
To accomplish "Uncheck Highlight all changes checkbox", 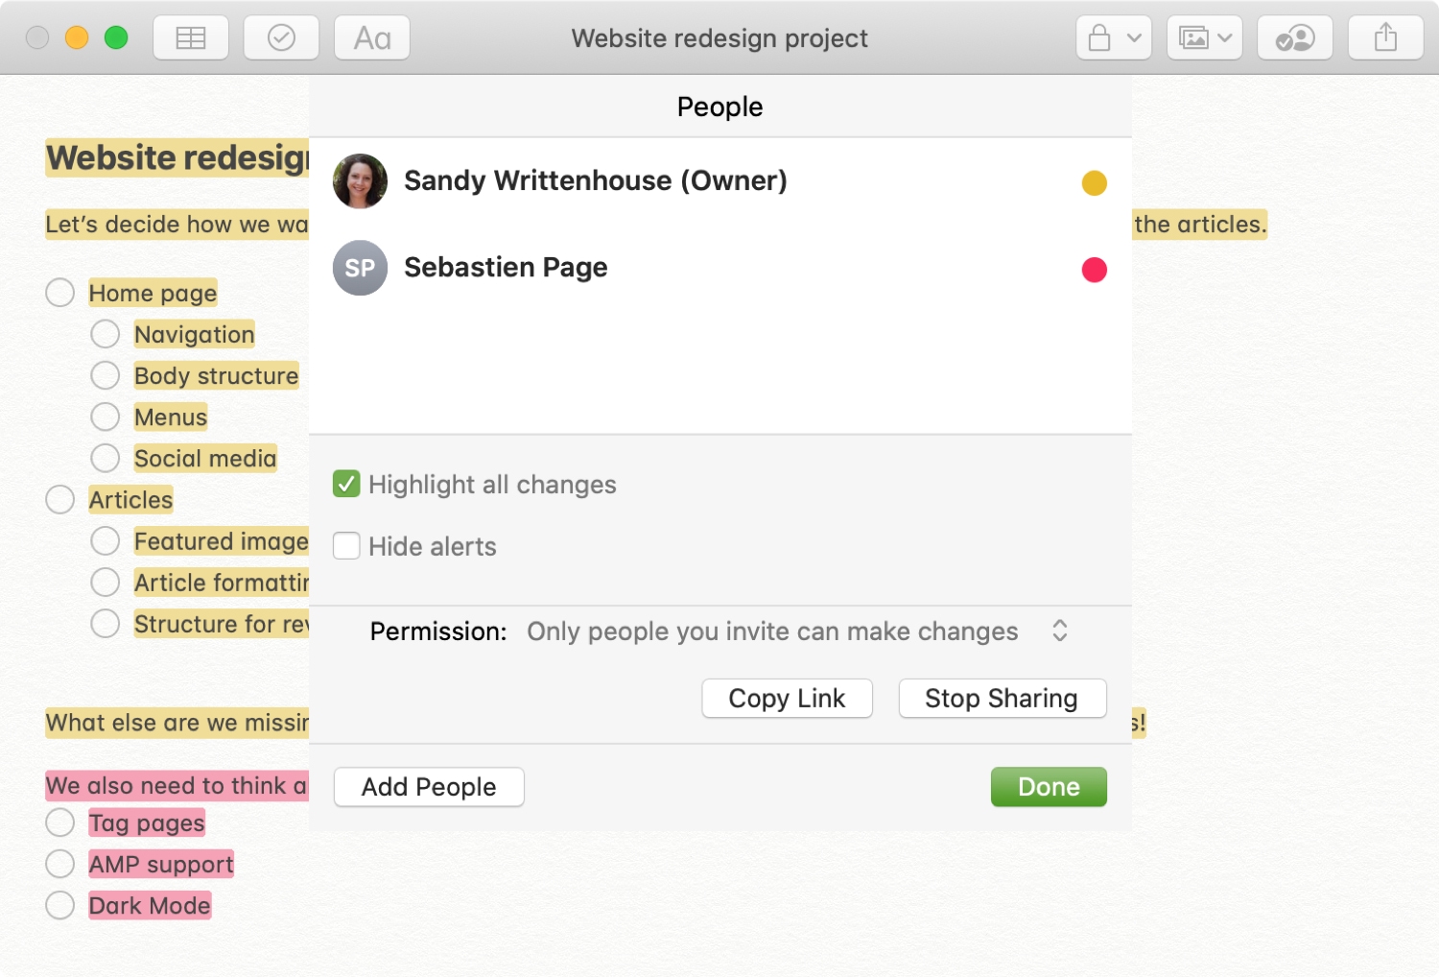I will coord(346,484).
